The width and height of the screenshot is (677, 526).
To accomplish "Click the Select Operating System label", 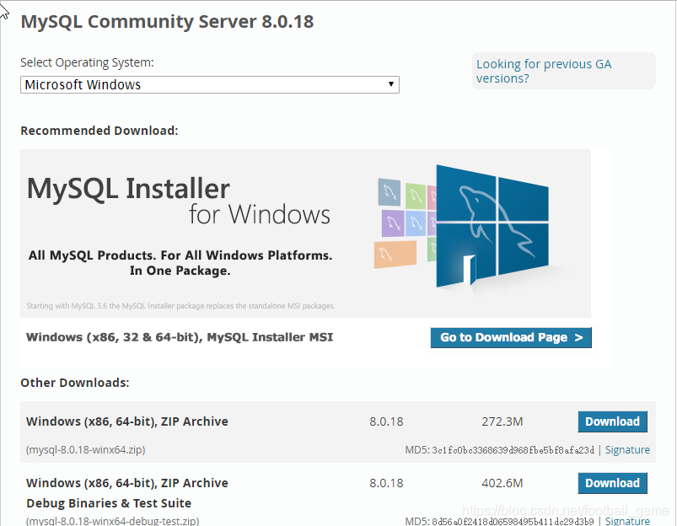I will [87, 62].
